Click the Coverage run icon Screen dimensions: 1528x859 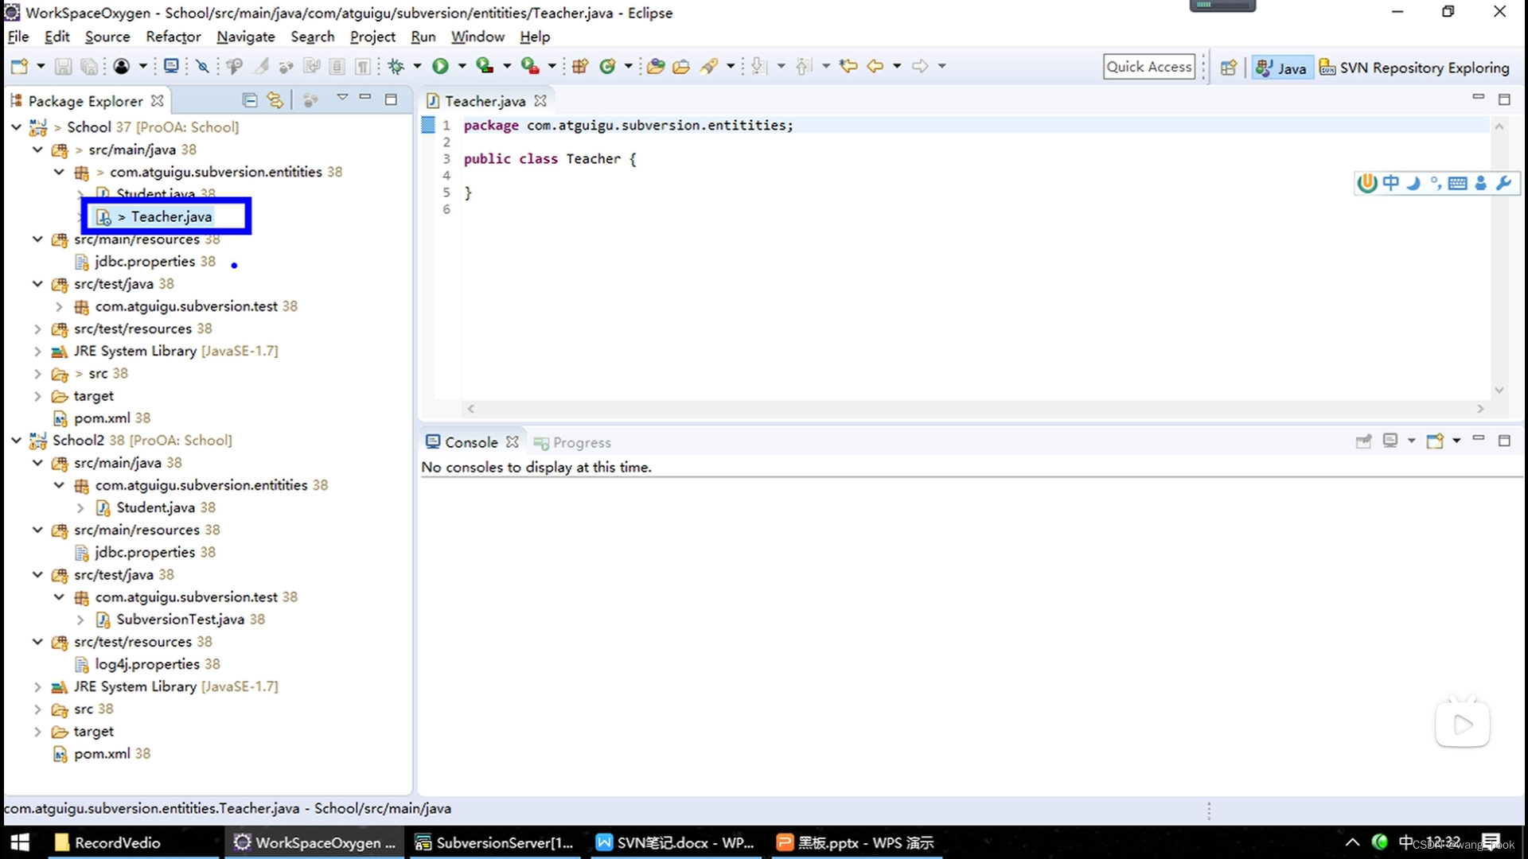[485, 66]
